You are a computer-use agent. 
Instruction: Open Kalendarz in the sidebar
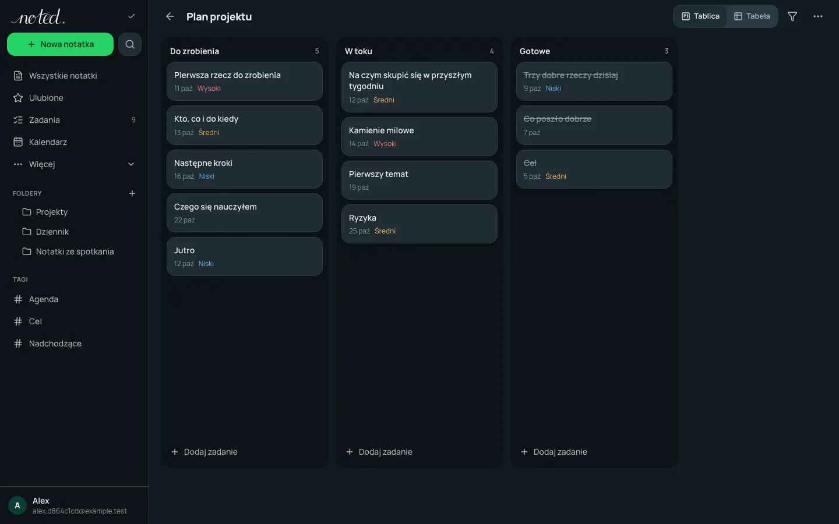click(x=74, y=142)
